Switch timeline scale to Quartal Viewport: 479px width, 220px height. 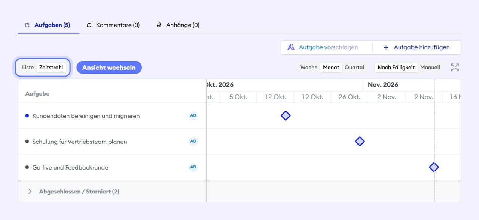tap(354, 68)
